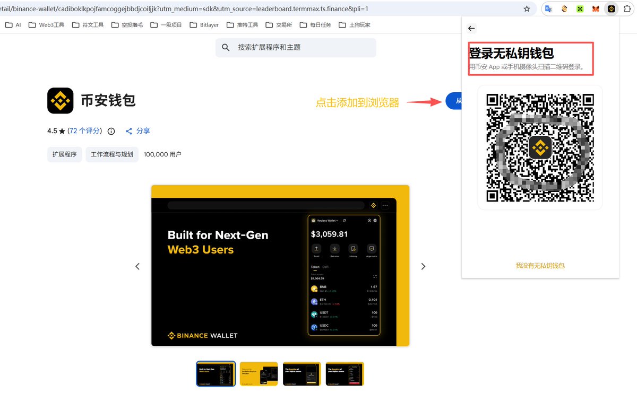Open the 72 个评分 ratings link

pyautogui.click(x=85, y=131)
